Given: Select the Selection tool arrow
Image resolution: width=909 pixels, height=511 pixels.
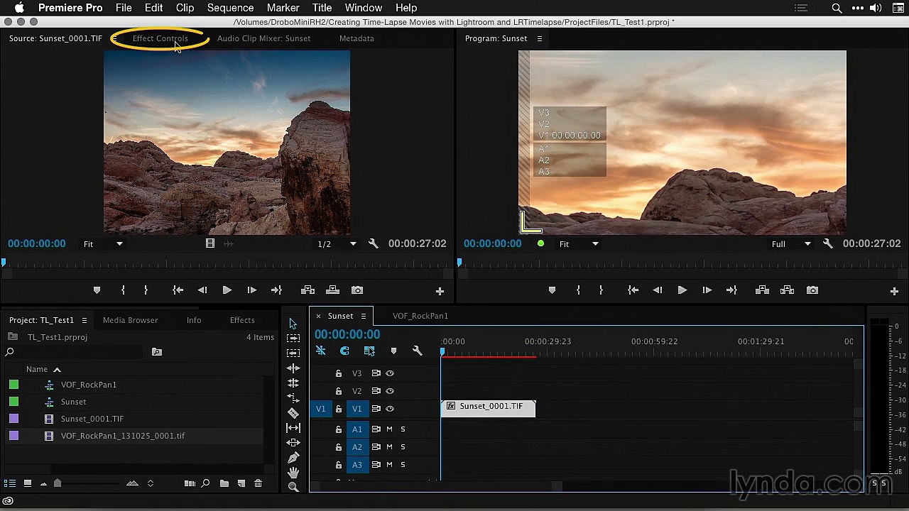Looking at the screenshot, I should point(293,324).
